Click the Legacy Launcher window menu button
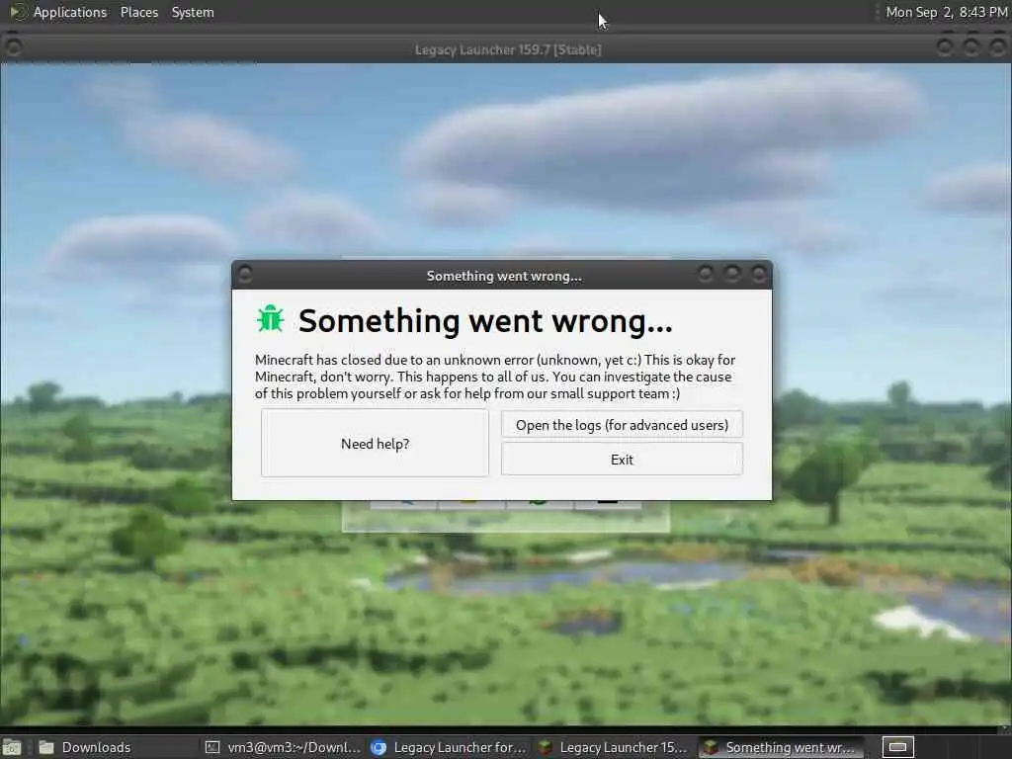This screenshot has height=759, width=1012. pos(13,46)
